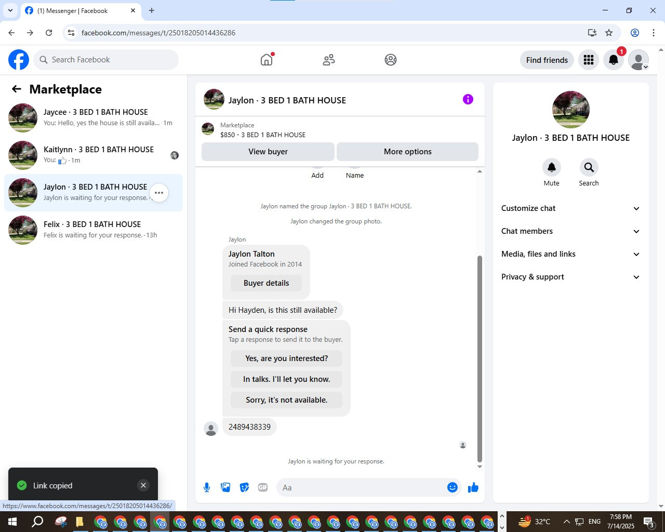665x532 pixels.
Task: Open the emoji picker in message box
Action: click(453, 487)
